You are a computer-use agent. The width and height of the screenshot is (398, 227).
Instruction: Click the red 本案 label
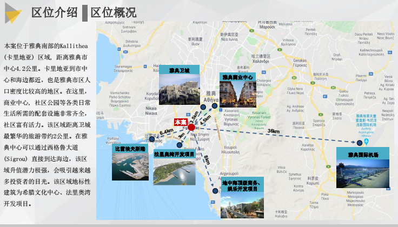coord(181,122)
